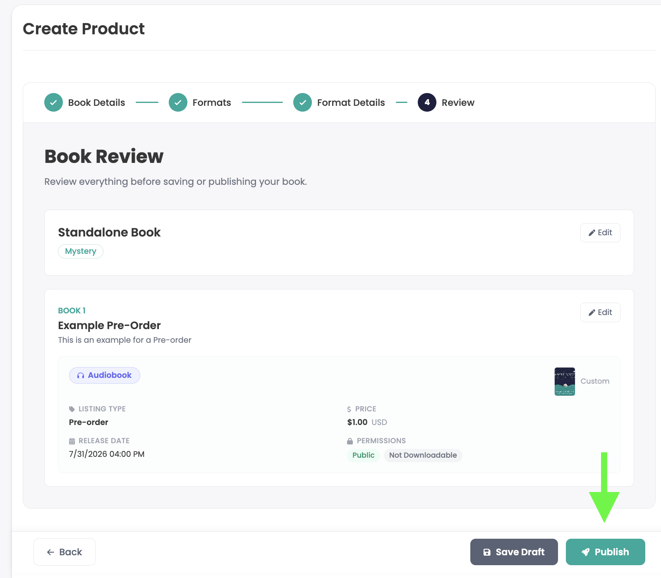Click the Format Details step checkmark icon

pos(302,103)
